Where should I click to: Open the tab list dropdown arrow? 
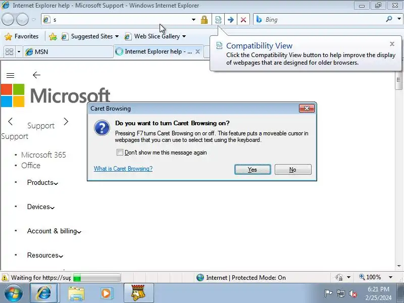click(19, 52)
